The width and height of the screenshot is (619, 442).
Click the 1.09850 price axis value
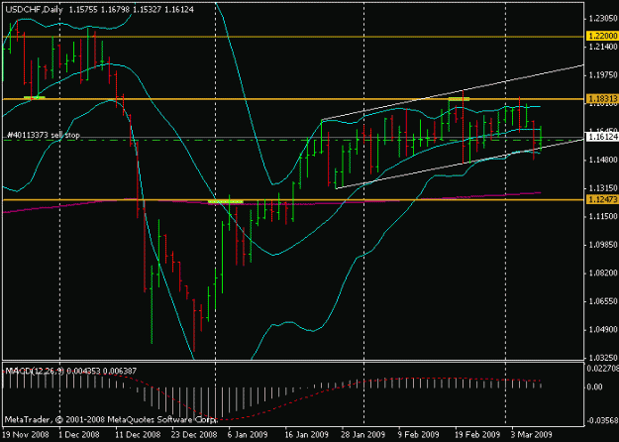pyautogui.click(x=602, y=245)
